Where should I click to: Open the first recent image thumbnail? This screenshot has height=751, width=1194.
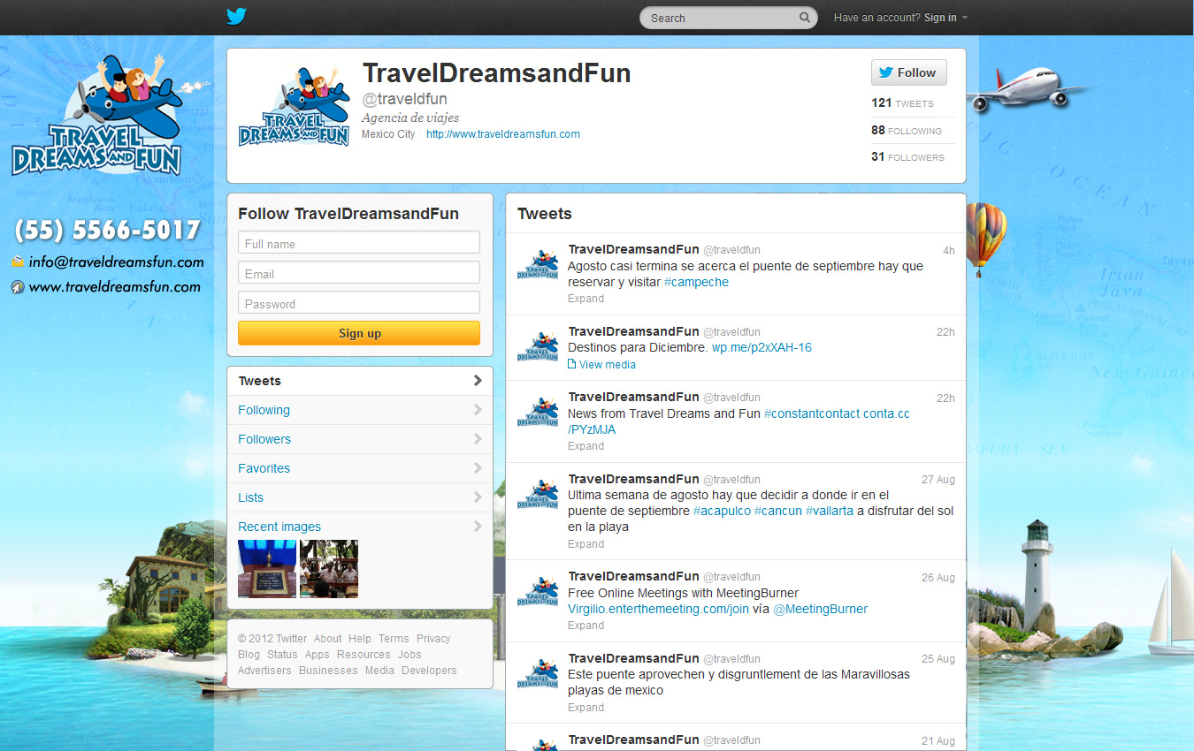pos(267,569)
